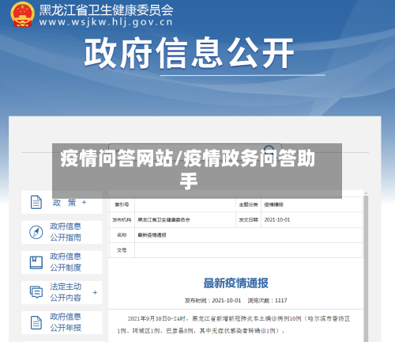The width and height of the screenshot is (395, 342).
Task: Open 政府信息公开年报 menu item
Action: point(62,322)
